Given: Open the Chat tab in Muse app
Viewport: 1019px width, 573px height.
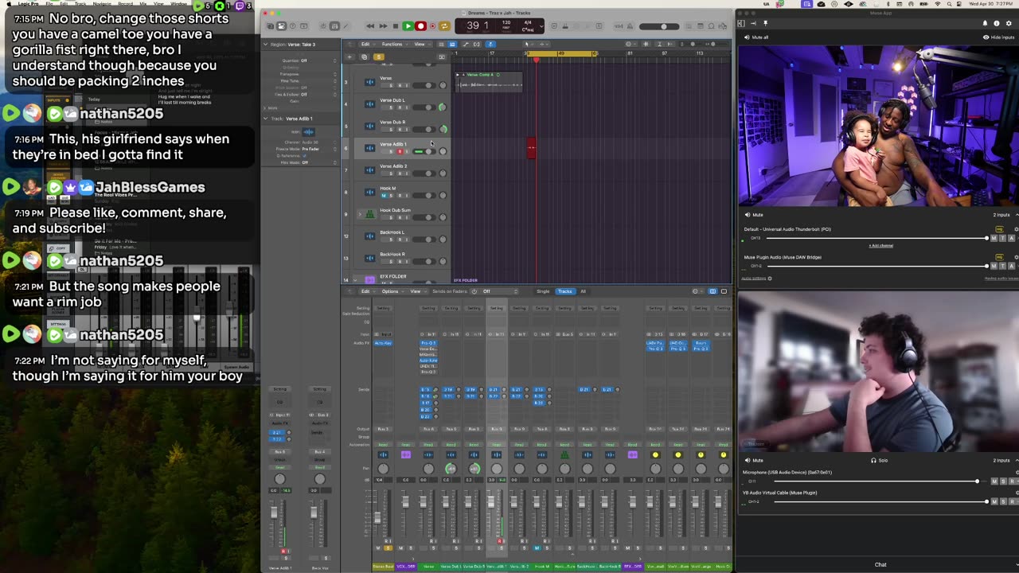Looking at the screenshot, I should 880,564.
